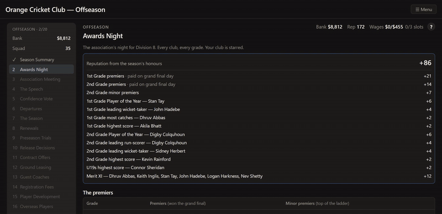Click the Merit XI row
Image resolution: width=442 pixels, height=214 pixels.
(259, 176)
